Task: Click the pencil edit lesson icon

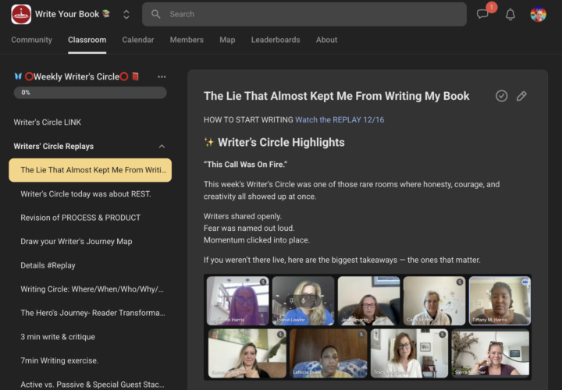Action: click(x=521, y=96)
